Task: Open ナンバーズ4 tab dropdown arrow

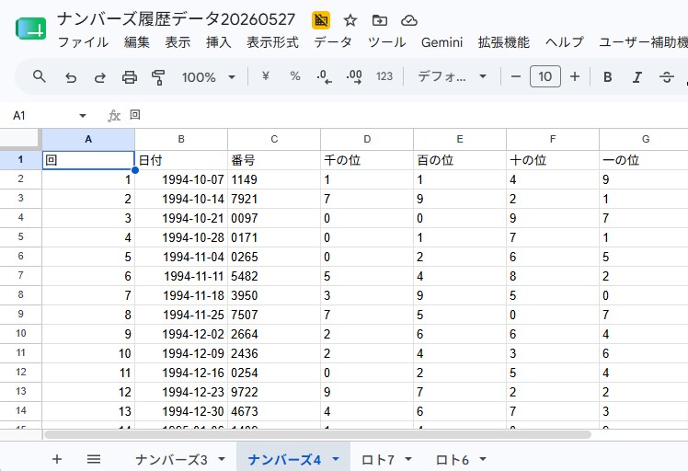Action: (x=336, y=459)
